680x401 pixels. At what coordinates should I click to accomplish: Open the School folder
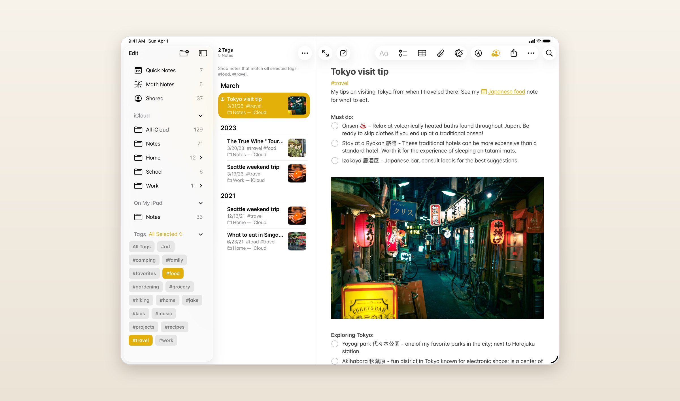click(168, 172)
